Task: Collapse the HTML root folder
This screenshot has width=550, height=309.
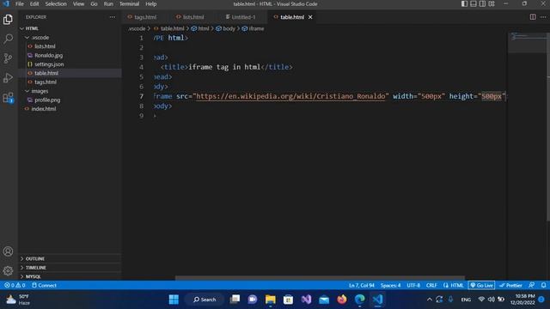Action: 32,28
